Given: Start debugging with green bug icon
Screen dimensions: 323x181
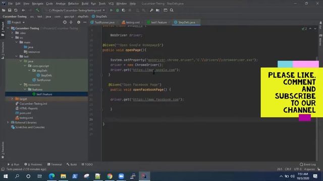Looking at the screenshot, I should 118,10.
